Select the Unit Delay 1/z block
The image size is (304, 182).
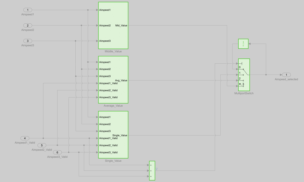click(x=243, y=44)
